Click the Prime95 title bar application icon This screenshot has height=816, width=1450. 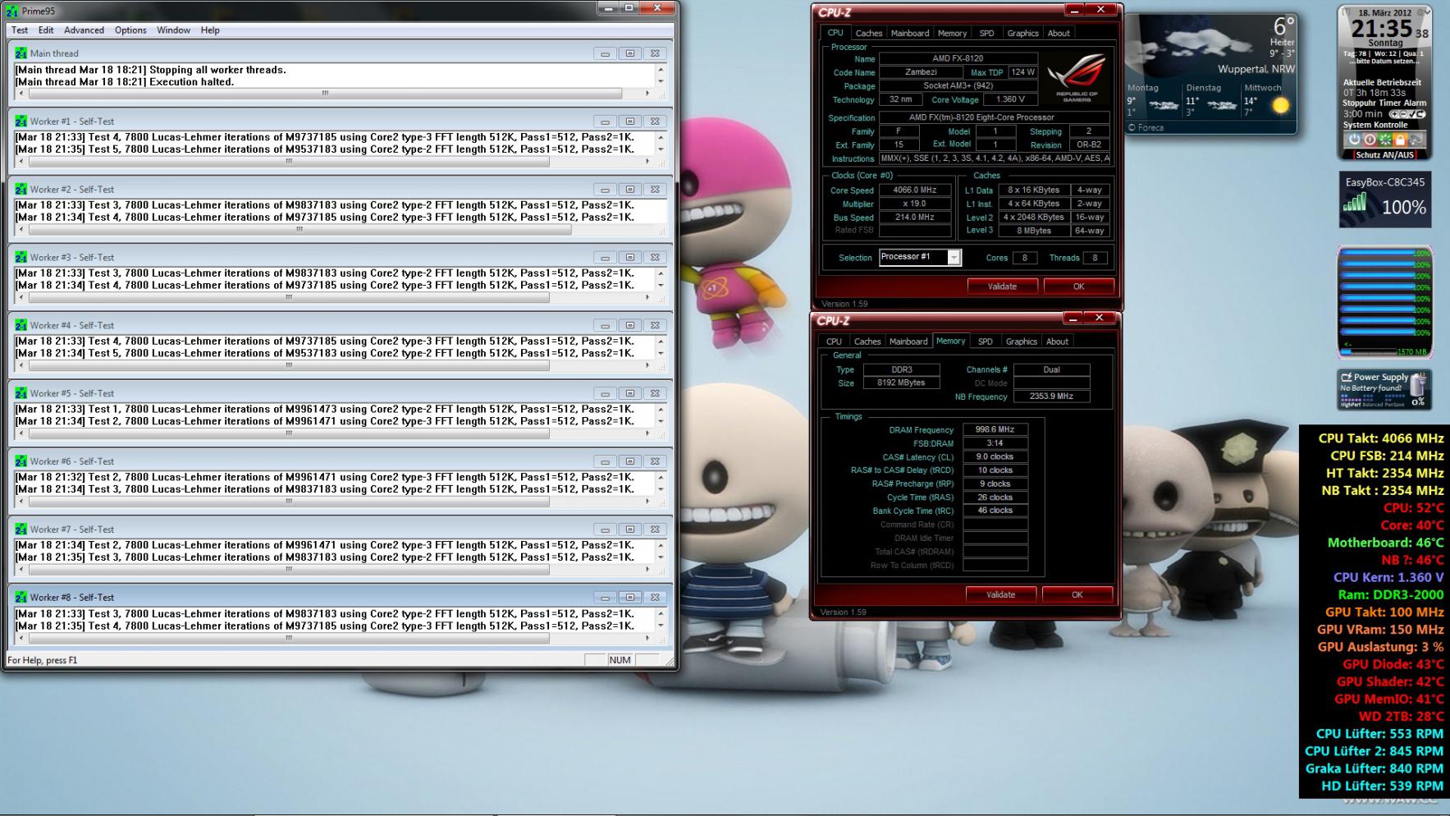point(12,11)
